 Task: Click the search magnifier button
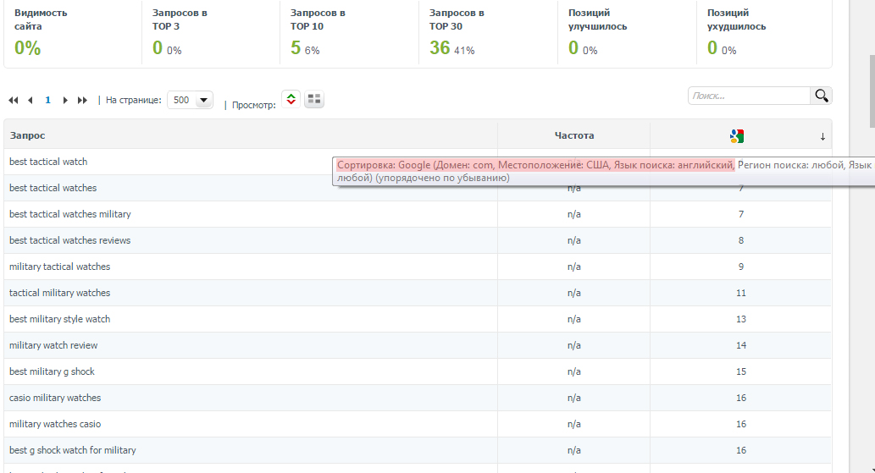coord(822,96)
